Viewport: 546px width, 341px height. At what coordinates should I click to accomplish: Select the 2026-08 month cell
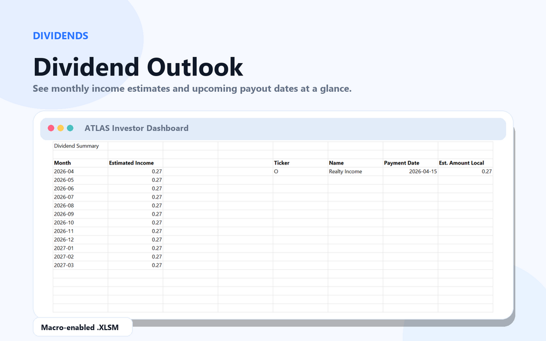[80, 206]
